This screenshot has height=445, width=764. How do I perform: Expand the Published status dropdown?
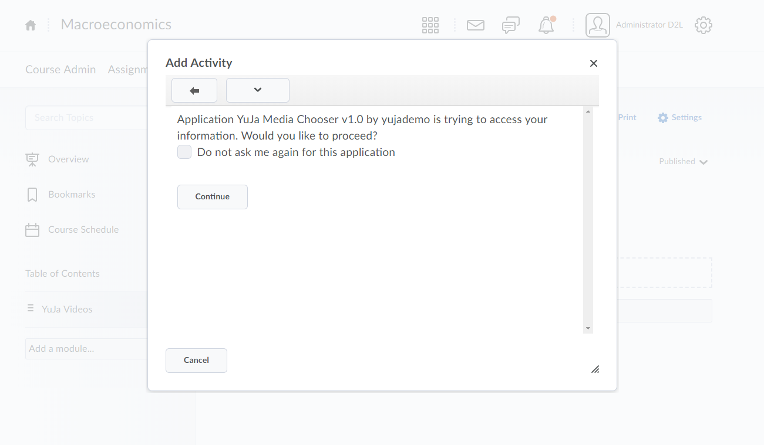684,162
